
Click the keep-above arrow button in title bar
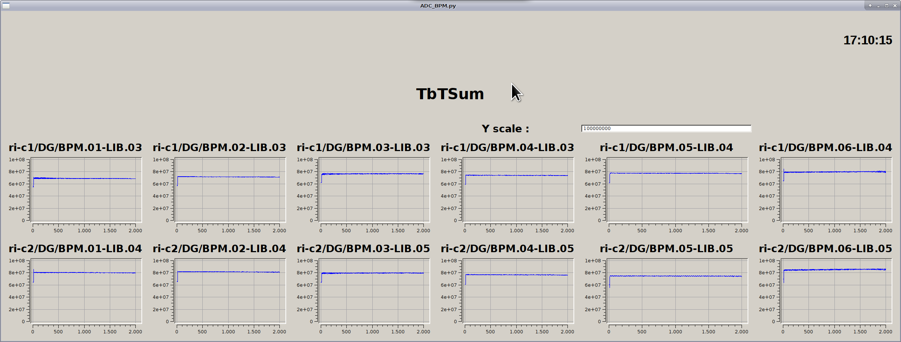click(x=870, y=6)
